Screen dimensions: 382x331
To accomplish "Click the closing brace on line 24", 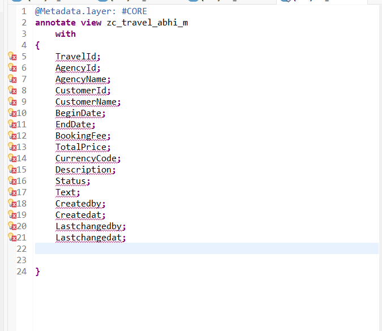I will 37,272.
